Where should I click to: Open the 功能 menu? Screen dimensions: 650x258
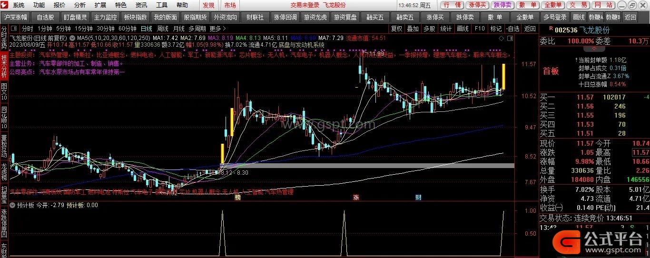coord(39,5)
